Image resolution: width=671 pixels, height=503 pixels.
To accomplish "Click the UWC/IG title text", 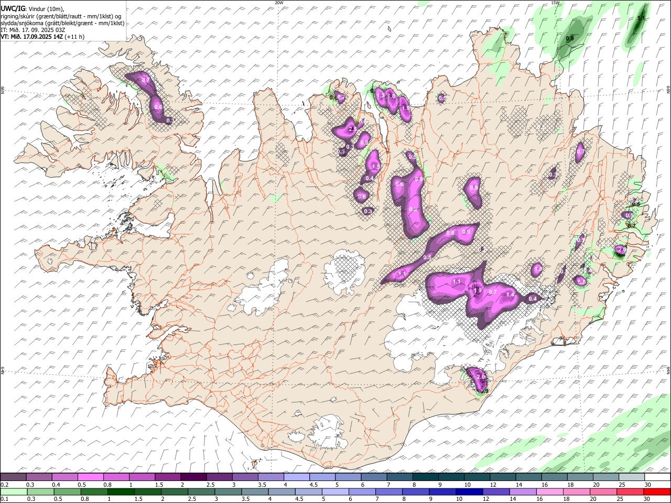I will coord(13,8).
